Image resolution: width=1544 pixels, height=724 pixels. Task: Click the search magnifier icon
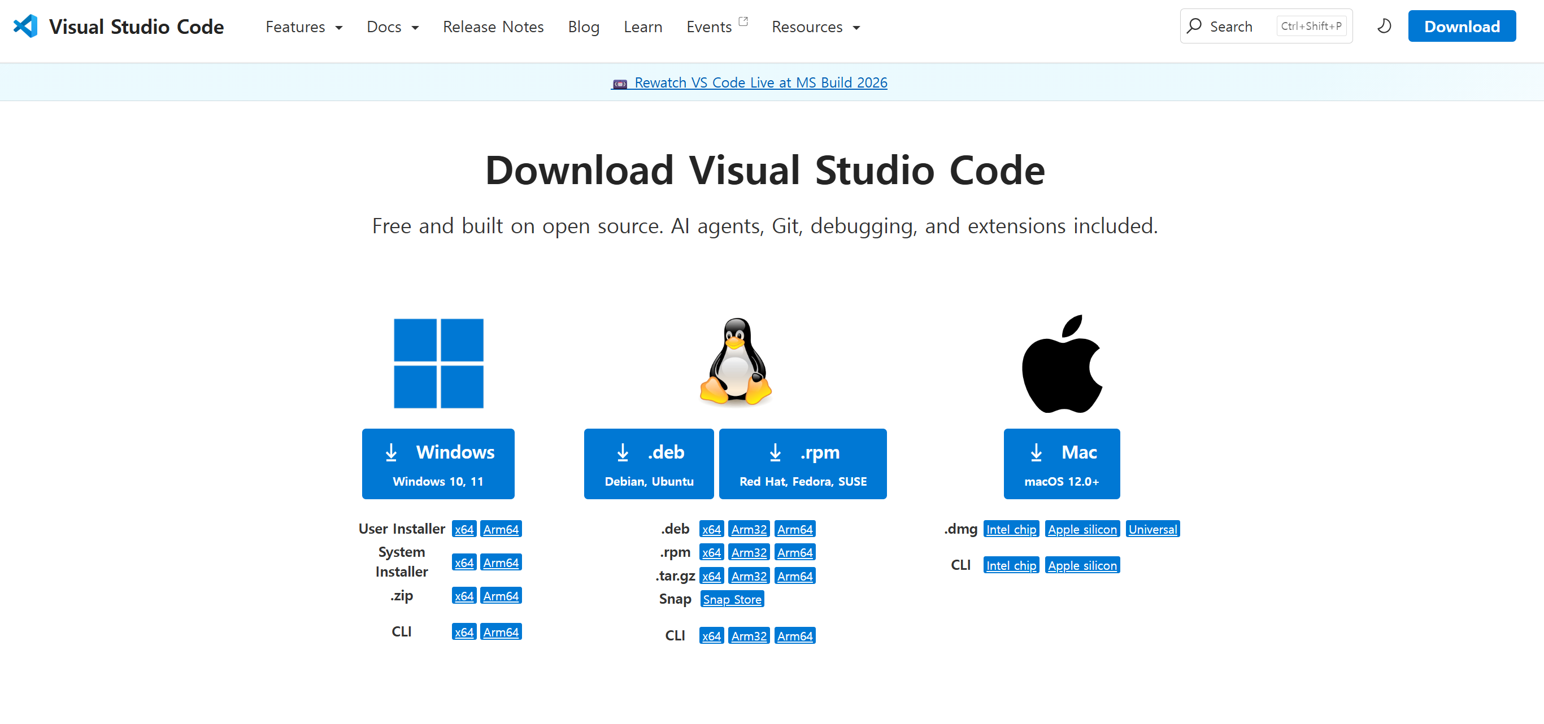[1194, 26]
